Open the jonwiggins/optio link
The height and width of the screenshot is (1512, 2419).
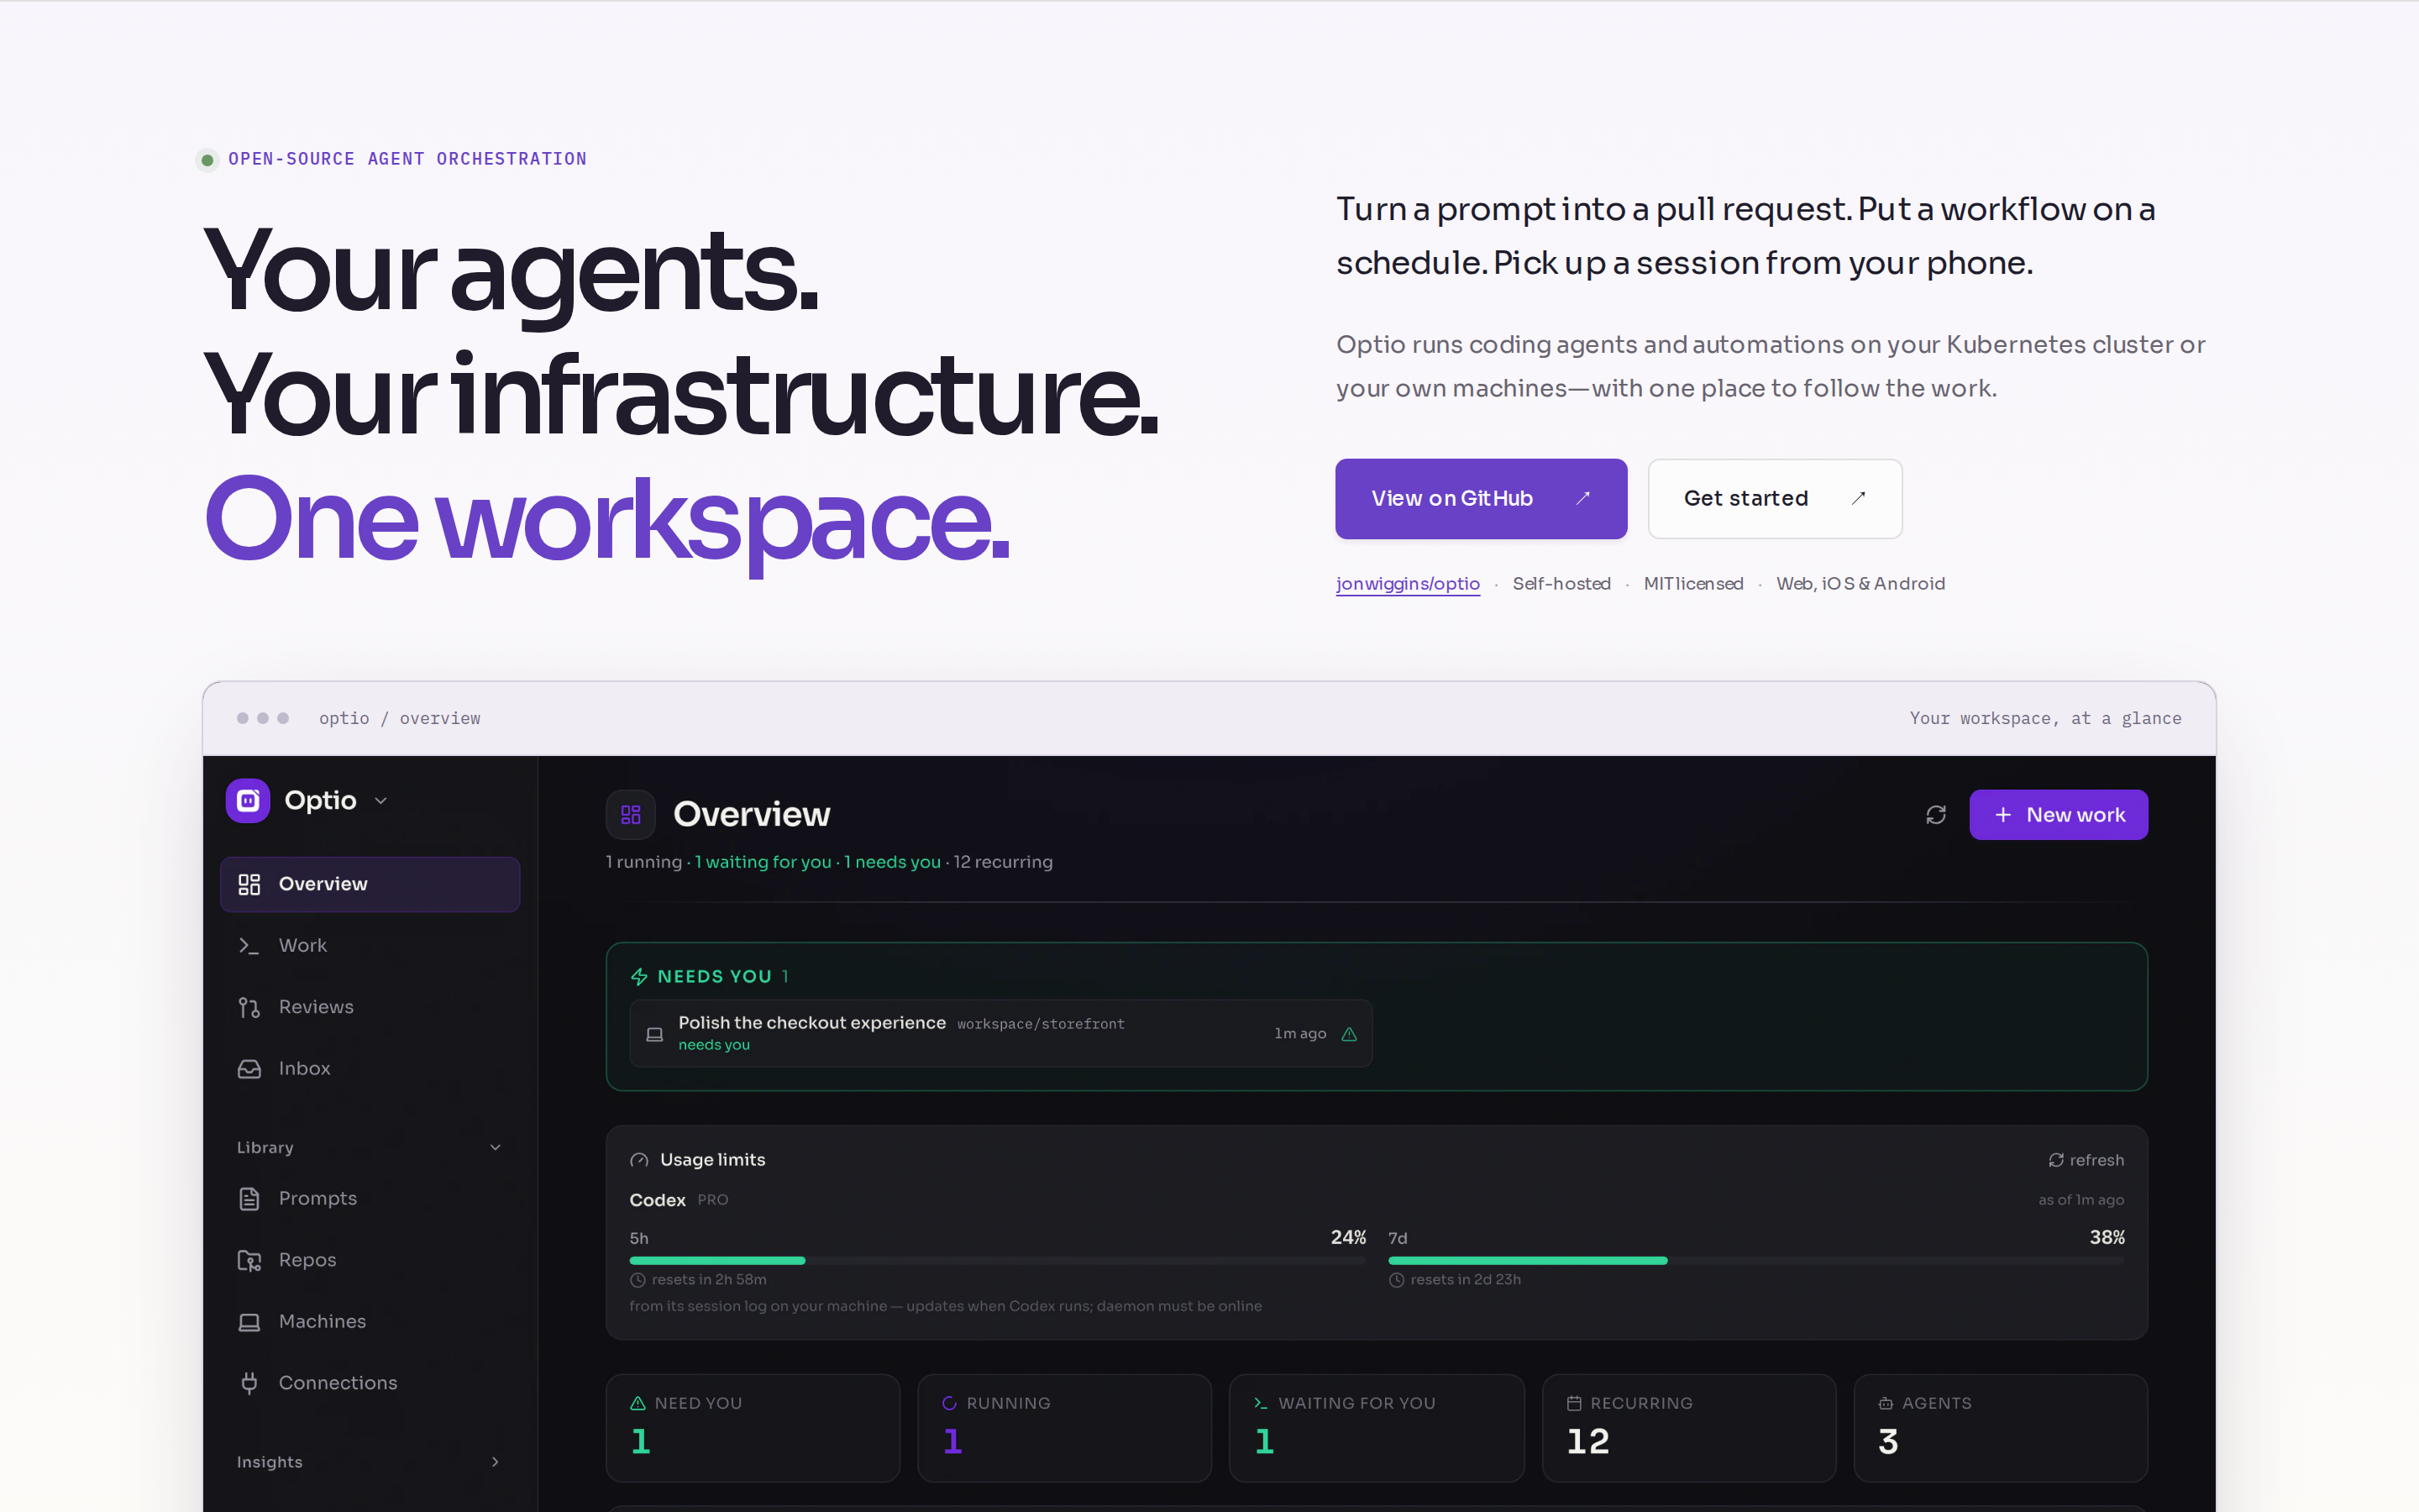(1408, 583)
